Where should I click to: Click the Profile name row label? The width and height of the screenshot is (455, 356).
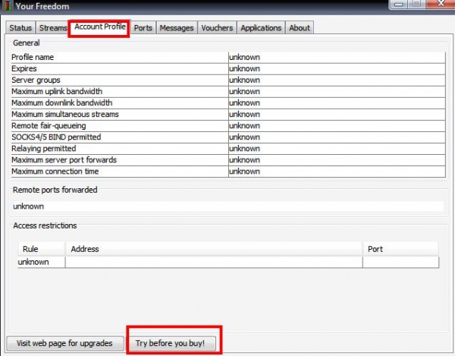click(33, 57)
